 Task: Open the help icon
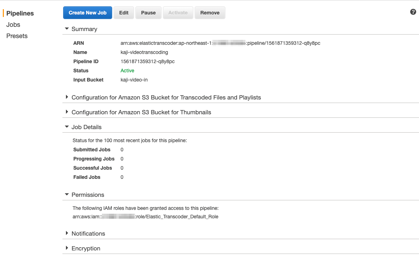point(413,12)
